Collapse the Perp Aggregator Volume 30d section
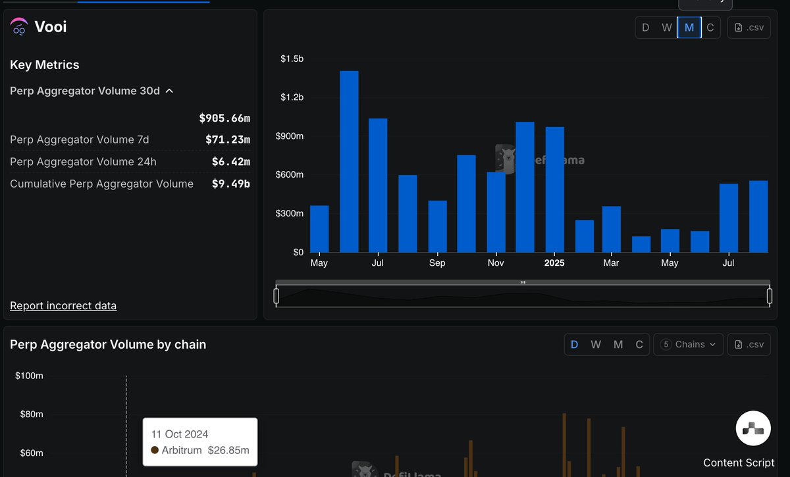790x477 pixels. pos(92,91)
